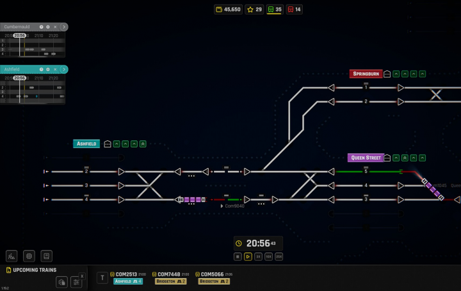Image resolution: width=461 pixels, height=291 pixels.
Task: Click the Queen Street station building icon
Action: point(389,158)
